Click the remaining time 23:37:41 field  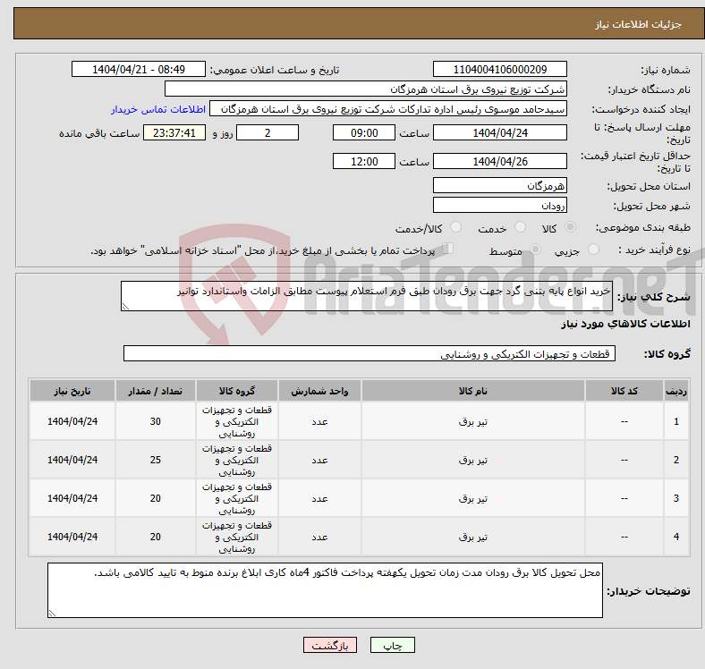[x=174, y=132]
